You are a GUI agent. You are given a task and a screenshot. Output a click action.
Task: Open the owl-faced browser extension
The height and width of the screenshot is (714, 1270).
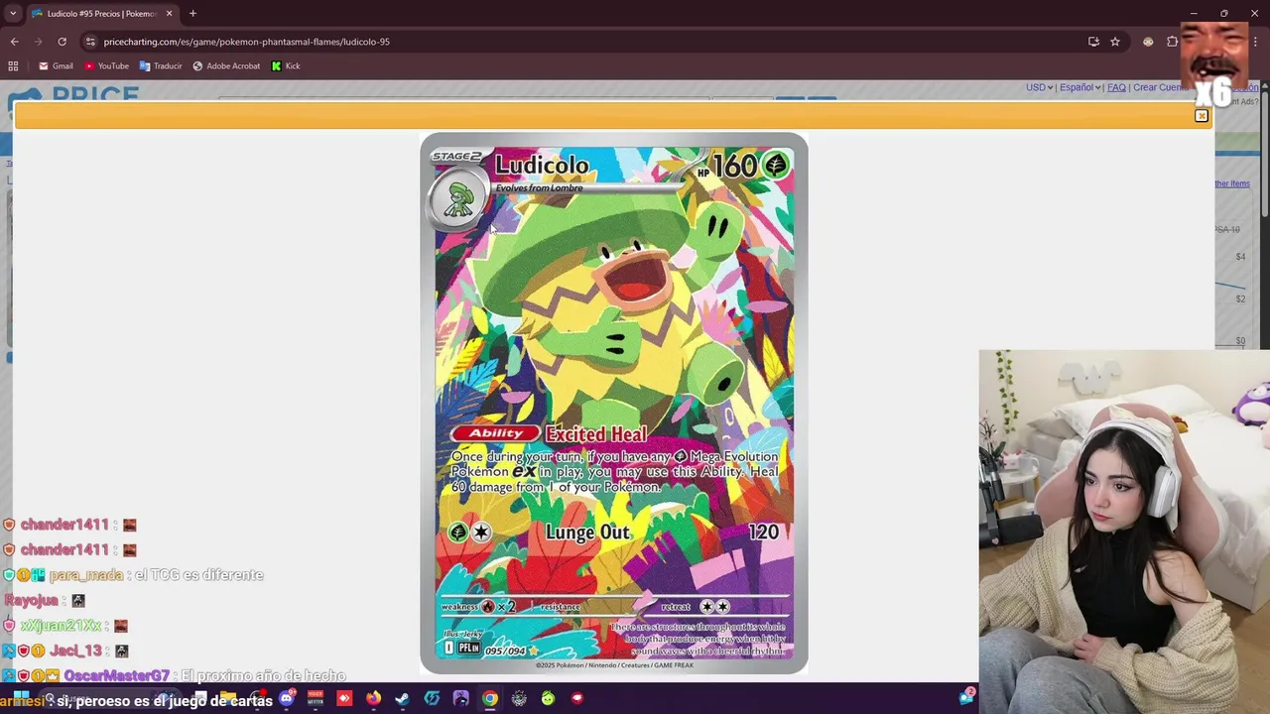1148,42
